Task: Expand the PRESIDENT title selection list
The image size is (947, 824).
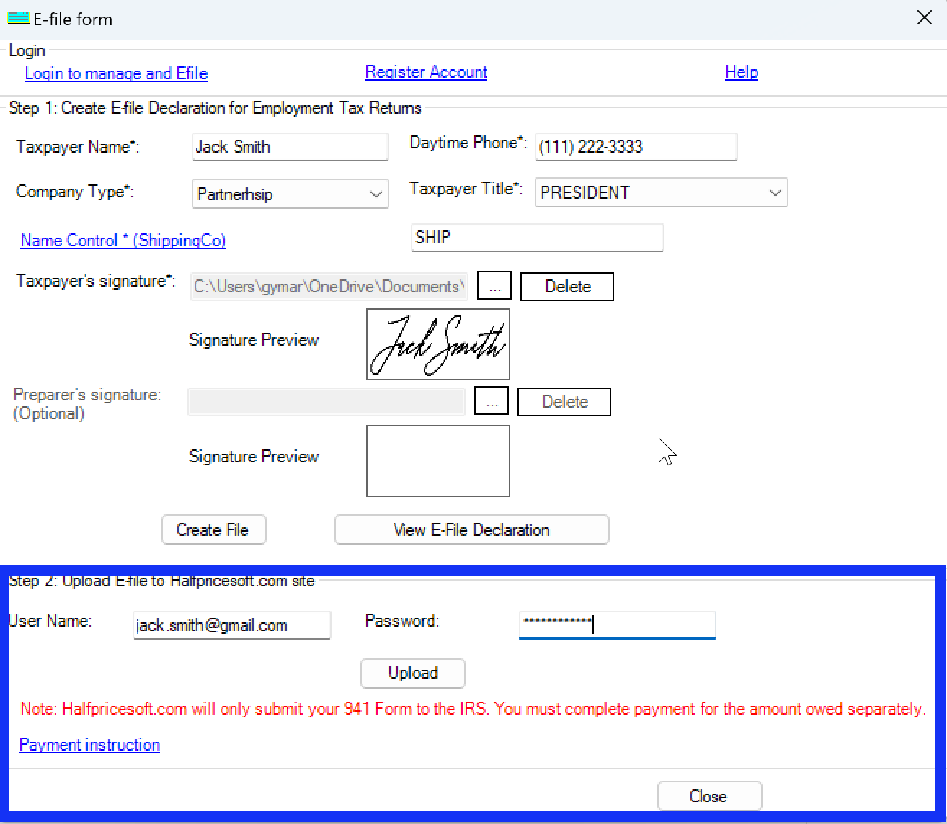Action: point(775,192)
